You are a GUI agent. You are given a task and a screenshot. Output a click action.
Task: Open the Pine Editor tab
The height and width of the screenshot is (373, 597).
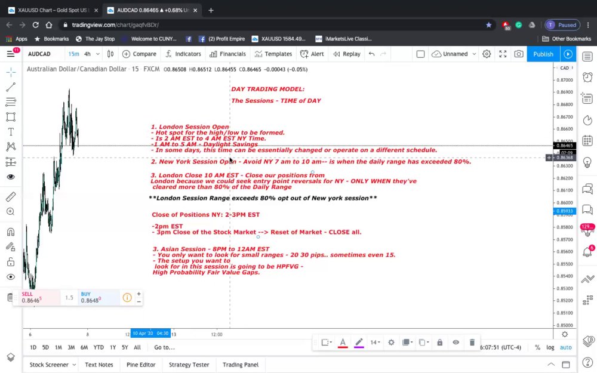[x=141, y=365]
